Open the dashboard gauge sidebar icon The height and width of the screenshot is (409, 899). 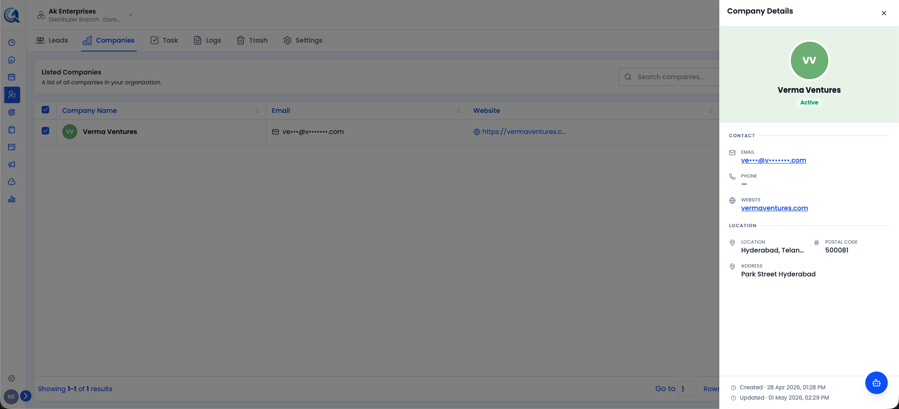(12, 43)
